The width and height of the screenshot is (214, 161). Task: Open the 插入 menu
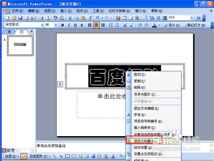coord(66,11)
